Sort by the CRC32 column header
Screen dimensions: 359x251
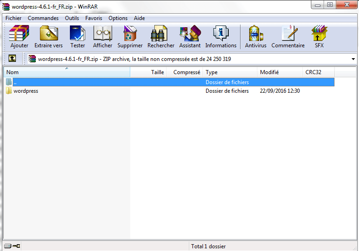(x=319, y=72)
